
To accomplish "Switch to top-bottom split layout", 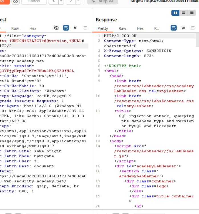I will [184, 13].
